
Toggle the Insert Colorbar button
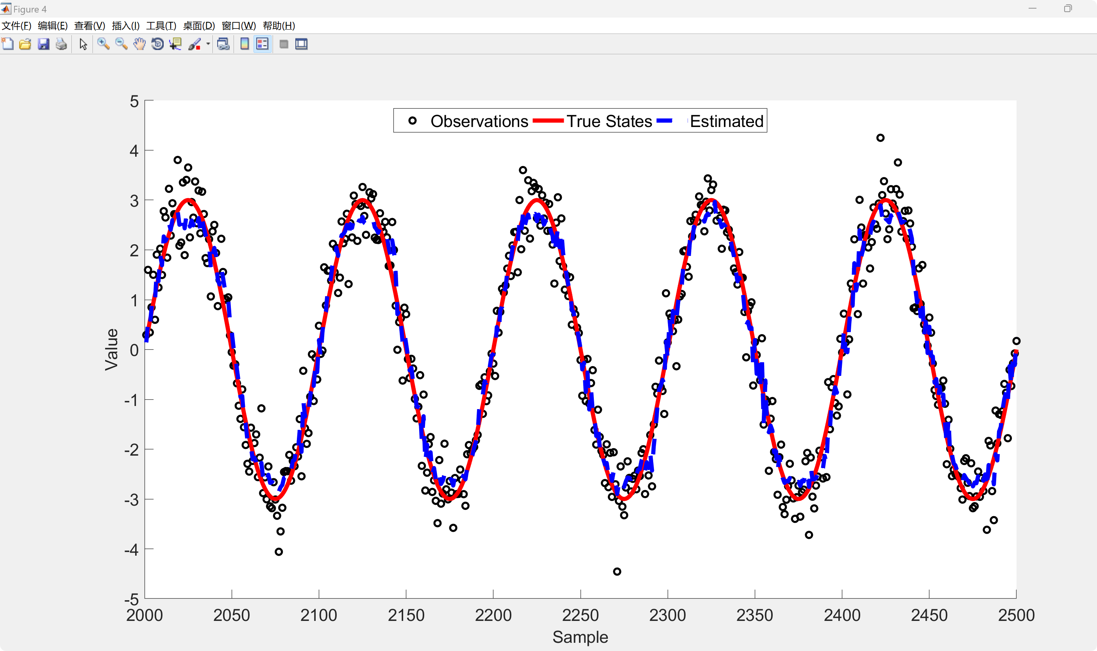pyautogui.click(x=245, y=44)
